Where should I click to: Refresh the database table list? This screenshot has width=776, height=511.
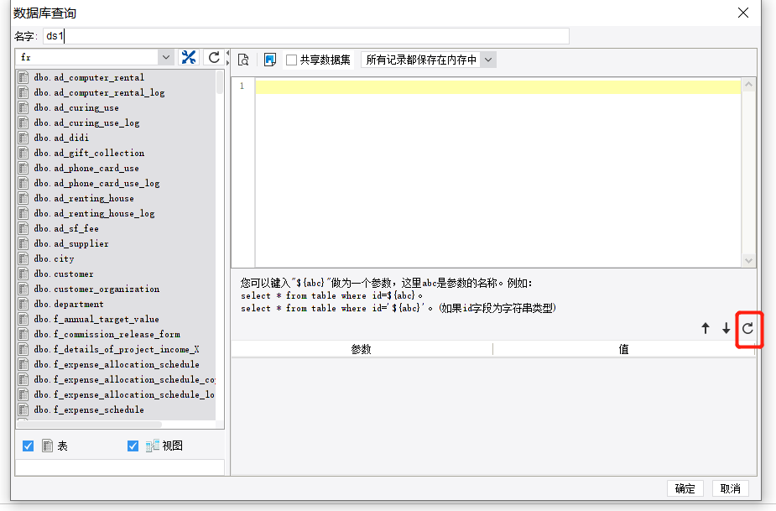pyautogui.click(x=214, y=57)
